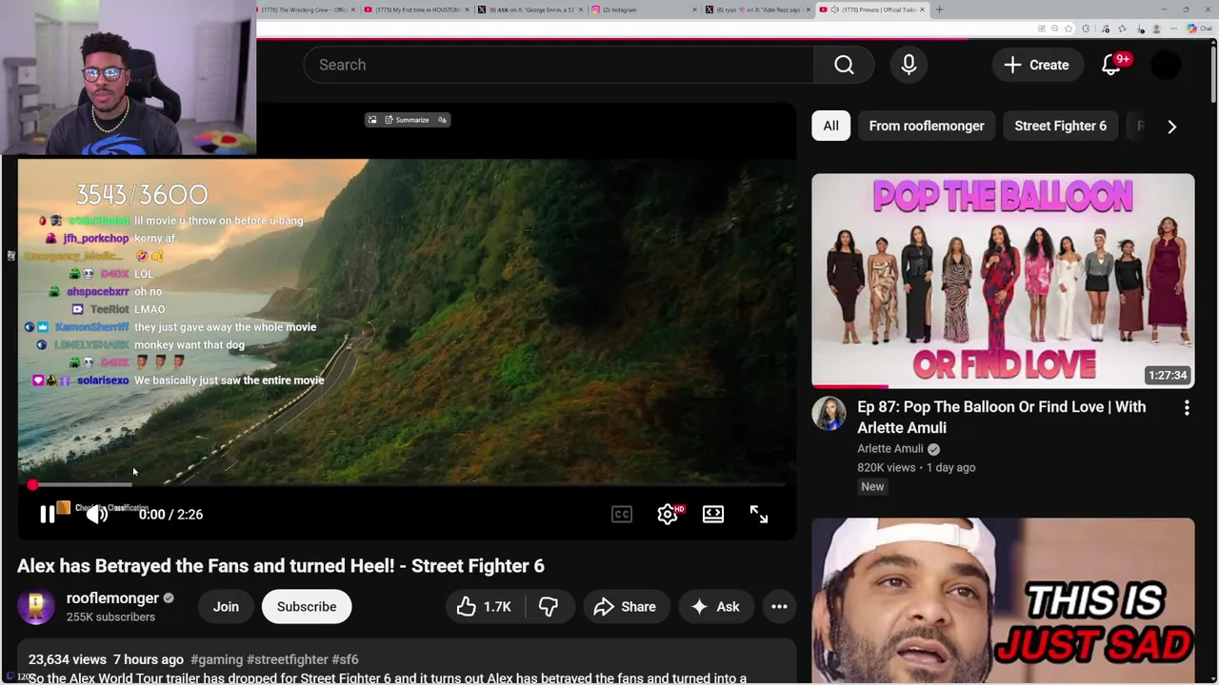1219x685 pixels.
Task: Open options menu for the Pop The Balloon video
Action: 1187,408
